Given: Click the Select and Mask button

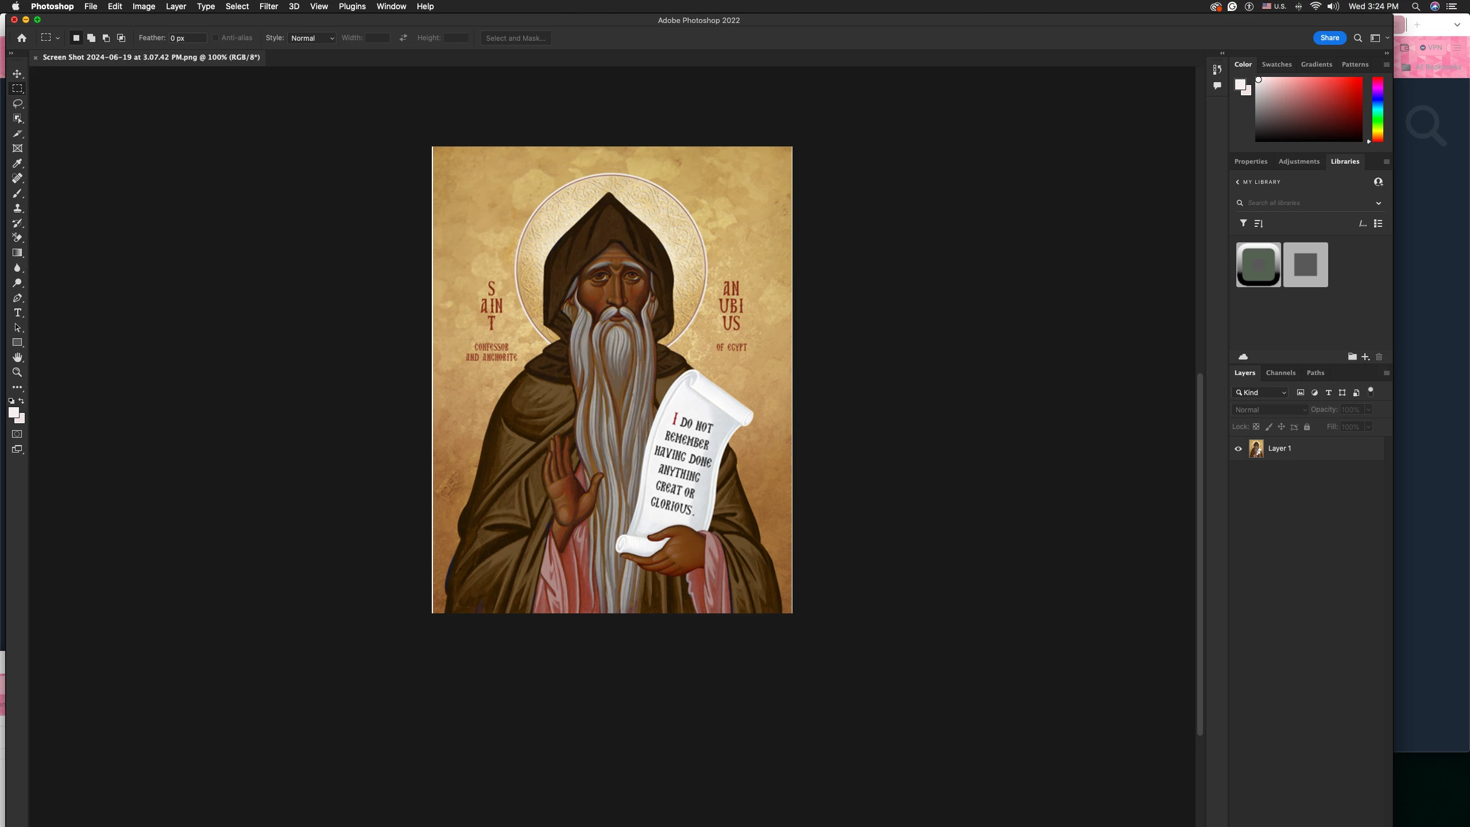Looking at the screenshot, I should (x=515, y=38).
